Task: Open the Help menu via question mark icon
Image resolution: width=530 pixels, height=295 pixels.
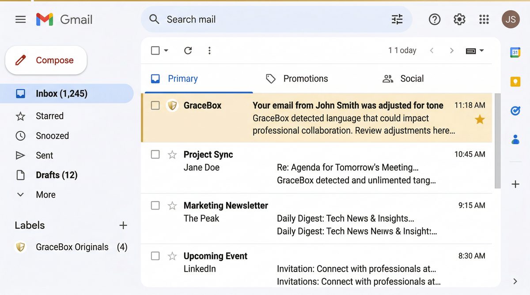Action: (434, 19)
